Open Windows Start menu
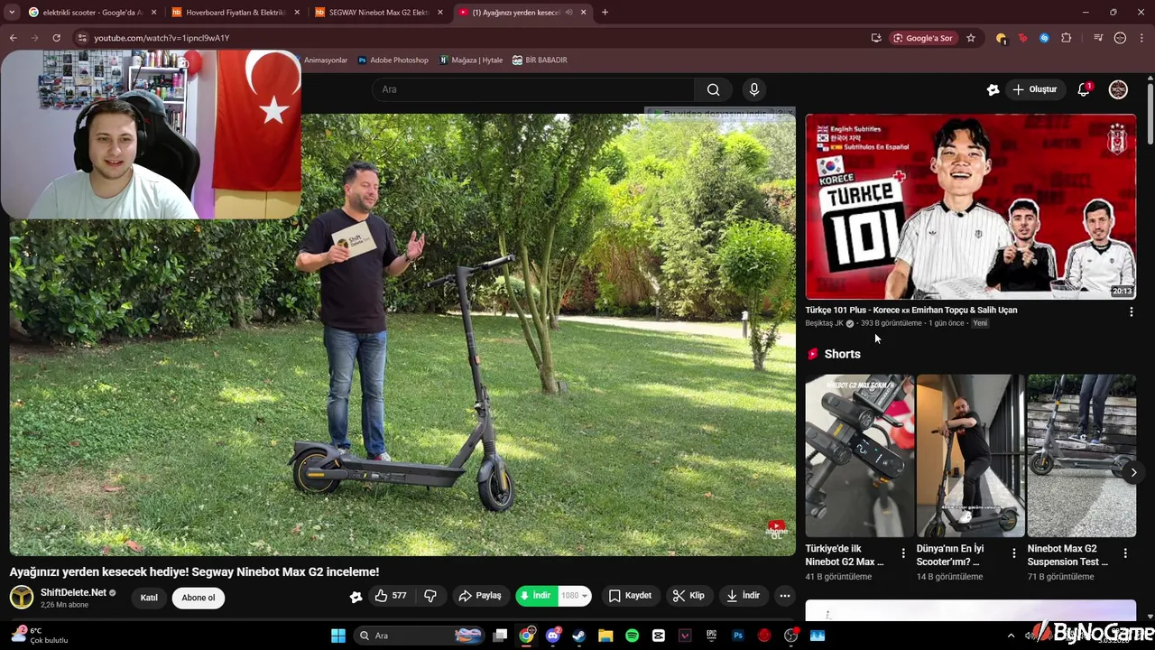Viewport: 1155px width, 650px height. coord(338,636)
